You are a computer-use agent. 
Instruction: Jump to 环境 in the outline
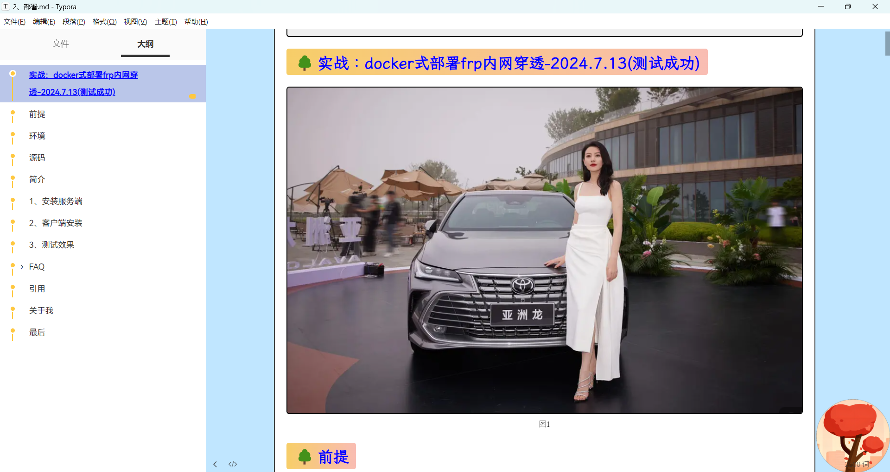(37, 136)
